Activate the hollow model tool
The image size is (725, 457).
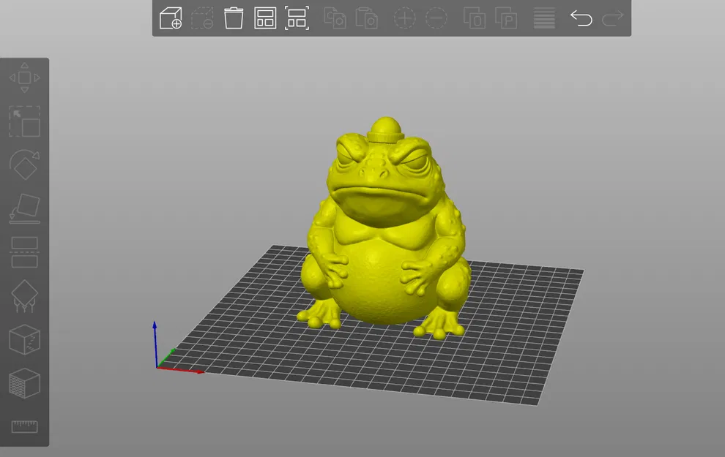[x=24, y=341]
